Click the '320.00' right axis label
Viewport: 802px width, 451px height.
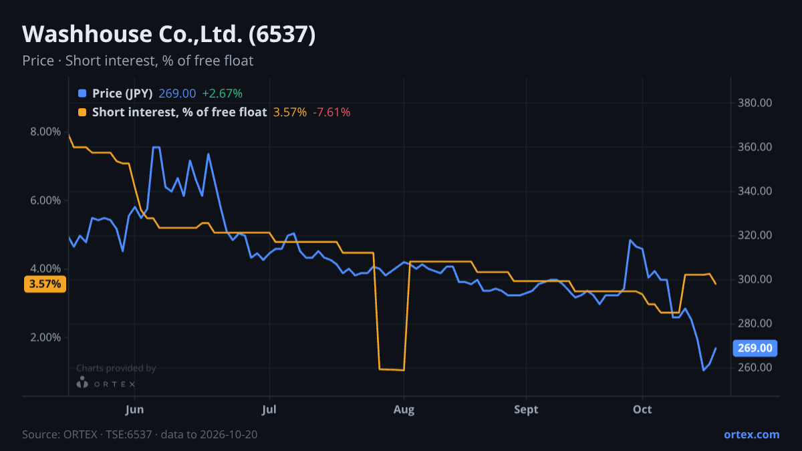pos(755,235)
